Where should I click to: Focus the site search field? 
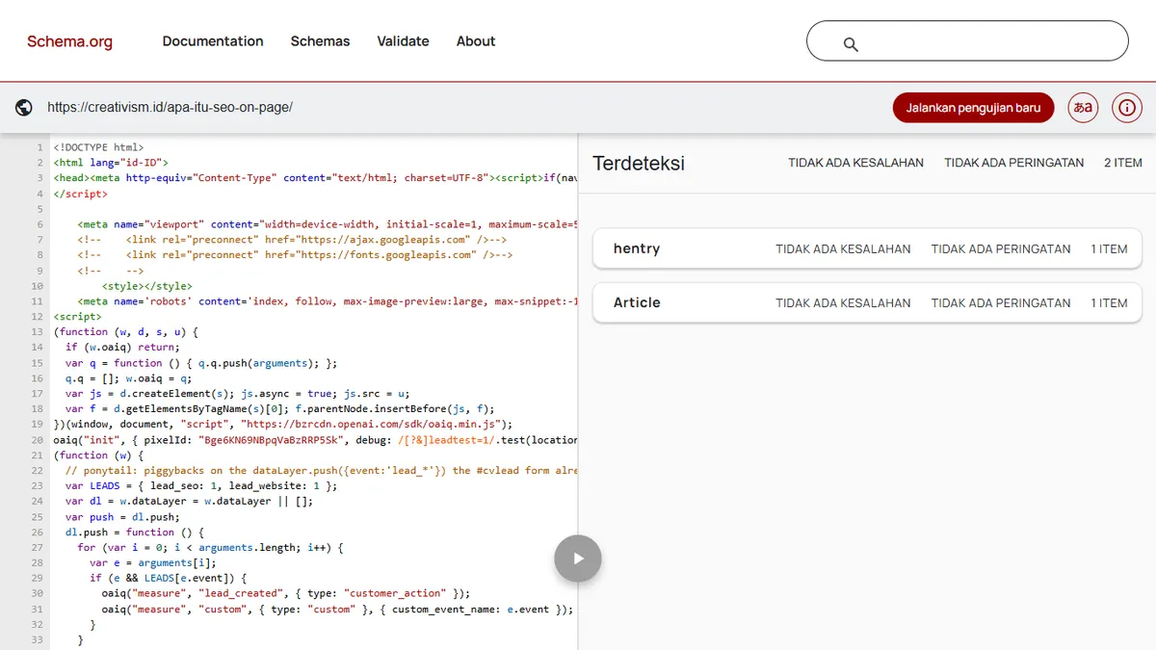click(967, 41)
